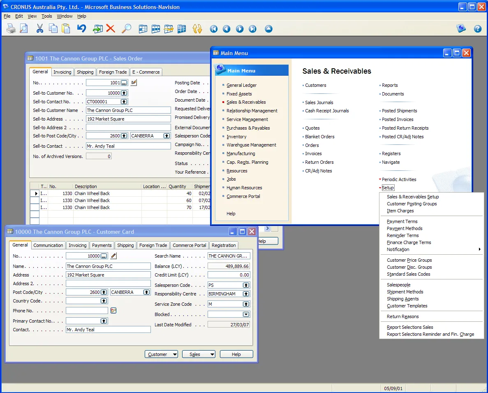
Task: Click the Field Filter toolbar icon
Action: (x=143, y=29)
